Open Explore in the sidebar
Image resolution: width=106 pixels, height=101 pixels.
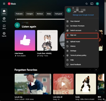(x=4, y=19)
